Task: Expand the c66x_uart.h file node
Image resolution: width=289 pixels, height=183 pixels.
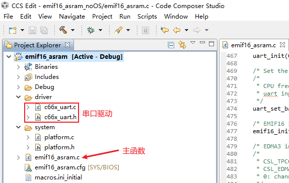Action: (x=28, y=117)
